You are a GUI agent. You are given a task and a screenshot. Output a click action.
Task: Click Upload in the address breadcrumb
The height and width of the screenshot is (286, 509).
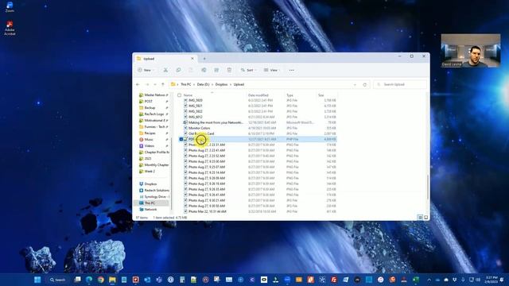239,84
